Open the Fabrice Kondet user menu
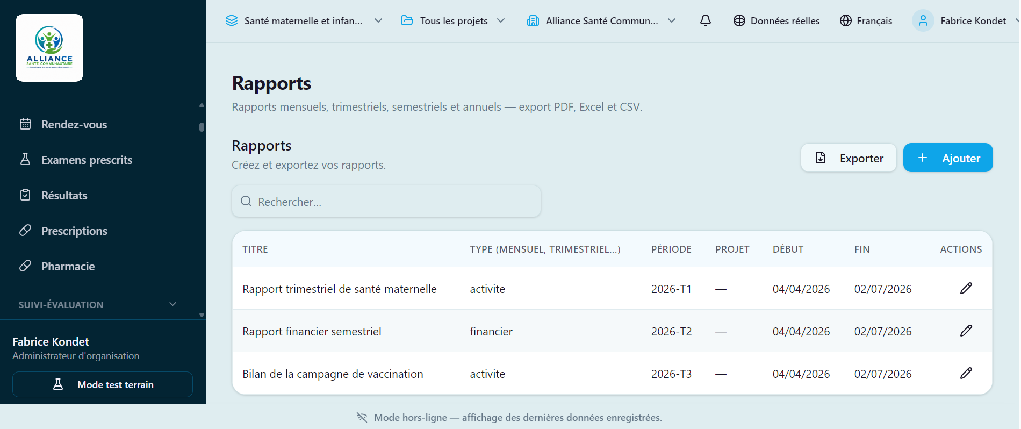The width and height of the screenshot is (1021, 429). click(x=966, y=20)
